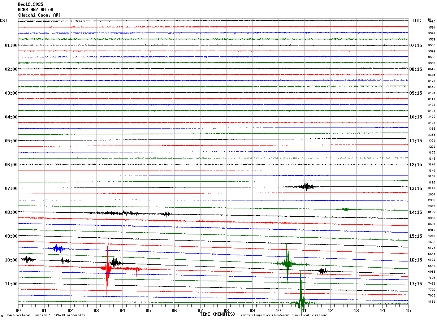437x320 pixels.
Task: Click the CST timezone header
Action: click(4, 21)
